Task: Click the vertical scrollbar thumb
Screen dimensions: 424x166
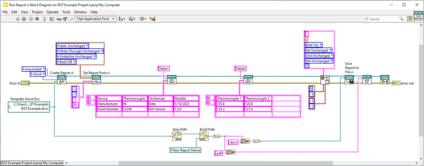Action: pyautogui.click(x=421, y=90)
